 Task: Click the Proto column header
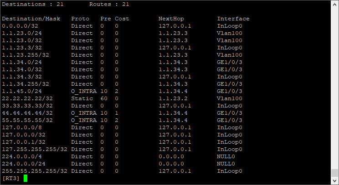pos(80,19)
